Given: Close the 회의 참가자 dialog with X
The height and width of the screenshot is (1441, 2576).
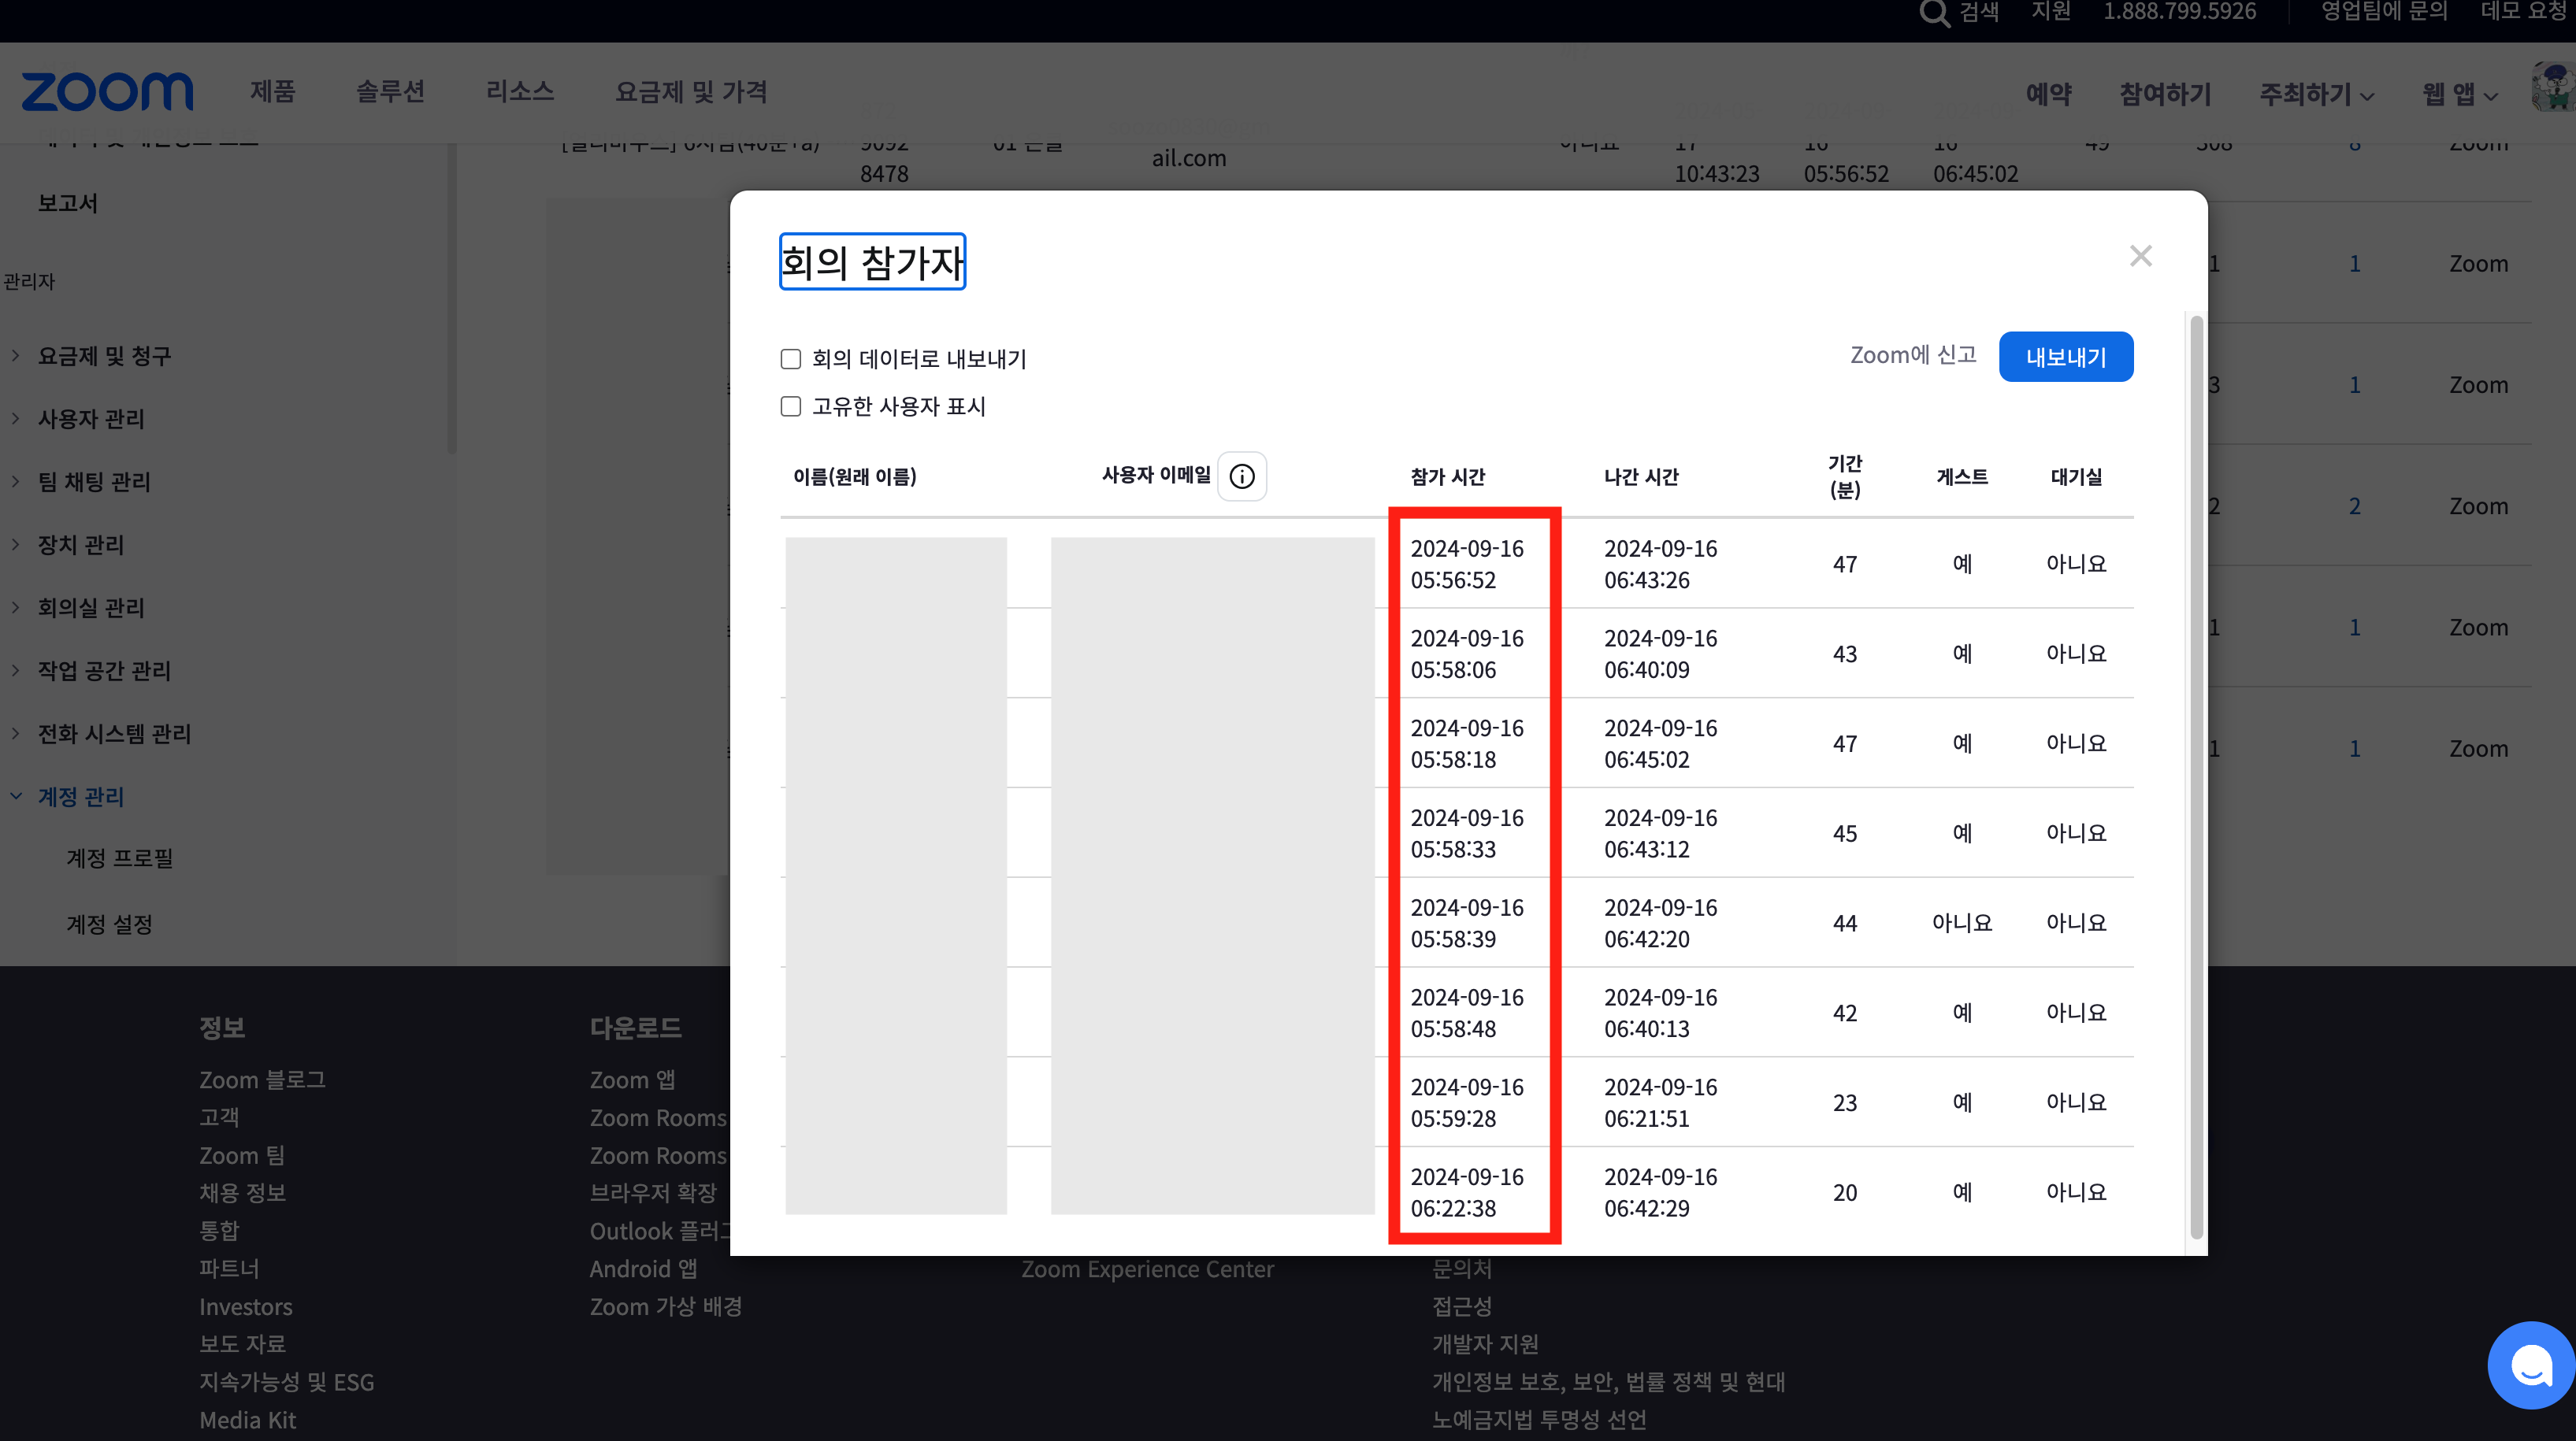Looking at the screenshot, I should [x=2140, y=257].
